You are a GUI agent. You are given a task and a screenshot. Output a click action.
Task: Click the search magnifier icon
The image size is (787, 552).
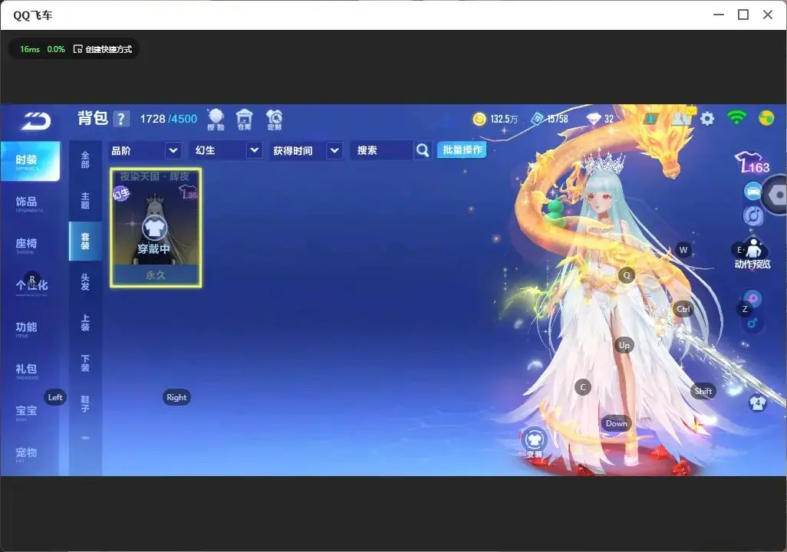pyautogui.click(x=423, y=150)
